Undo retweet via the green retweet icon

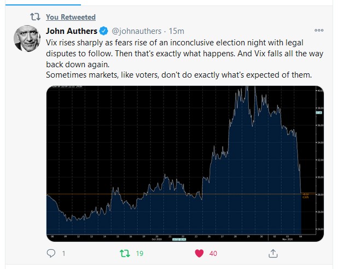tap(125, 253)
